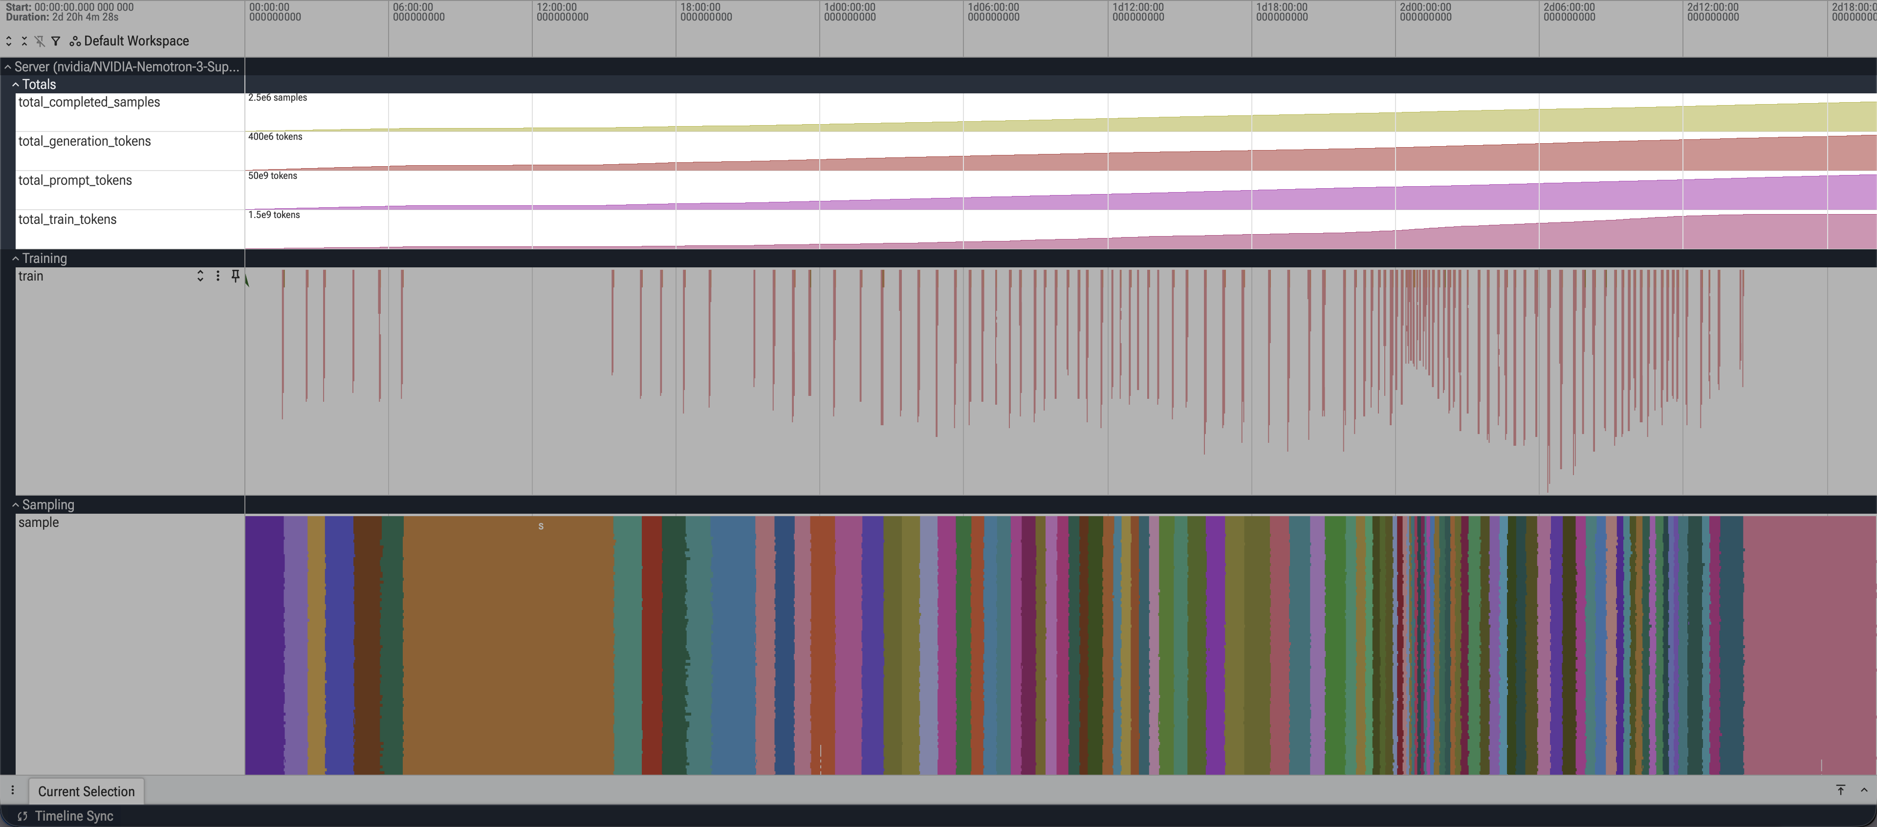Image resolution: width=1877 pixels, height=827 pixels.
Task: Click the 1d00:00:00 time ruler marker
Action: click(850, 12)
